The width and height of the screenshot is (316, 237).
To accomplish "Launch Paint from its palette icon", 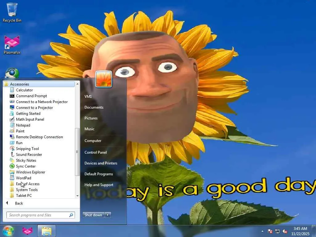I will point(12,131).
